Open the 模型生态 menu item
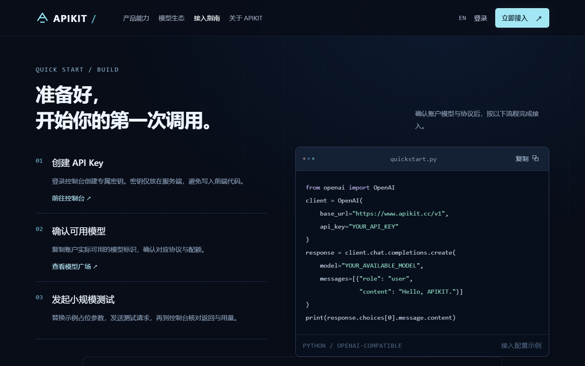Image resolution: width=585 pixels, height=366 pixels. [x=171, y=18]
